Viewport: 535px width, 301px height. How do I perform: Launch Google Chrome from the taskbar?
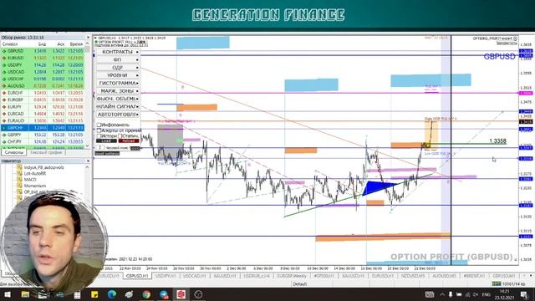146,294
